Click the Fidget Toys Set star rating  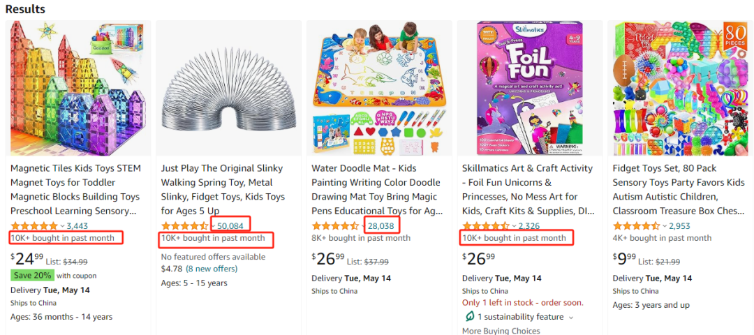coord(636,226)
